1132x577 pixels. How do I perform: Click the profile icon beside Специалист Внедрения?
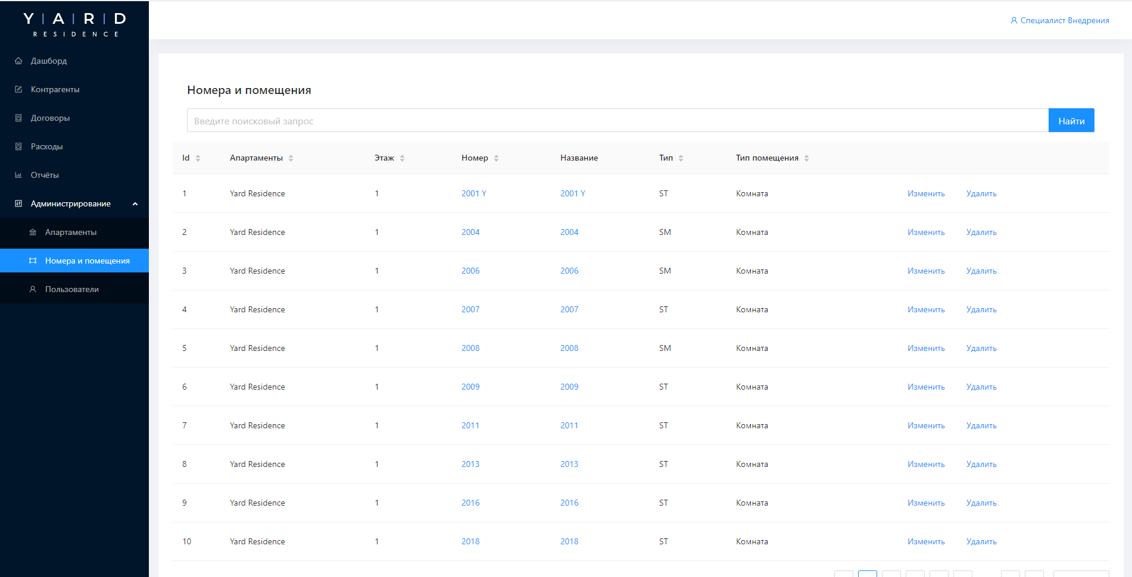1014,20
